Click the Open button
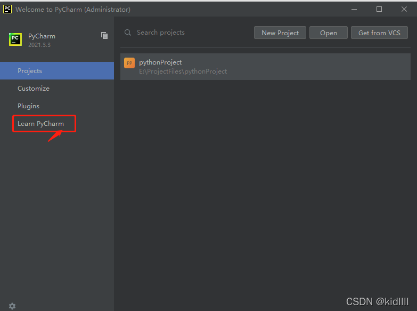The width and height of the screenshot is (417, 311). tap(329, 33)
